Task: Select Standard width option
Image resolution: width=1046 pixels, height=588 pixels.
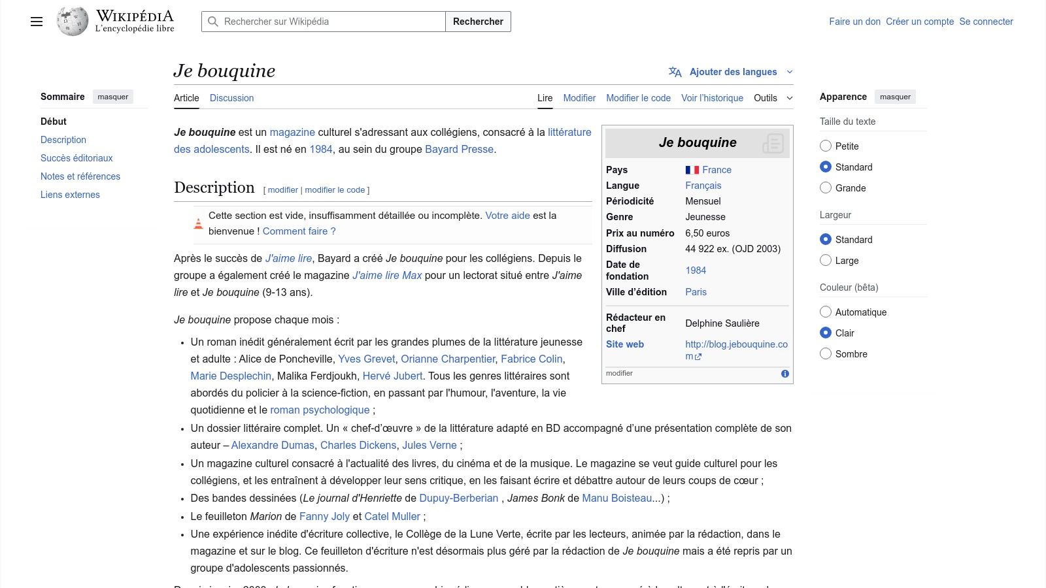Action: [x=826, y=240]
